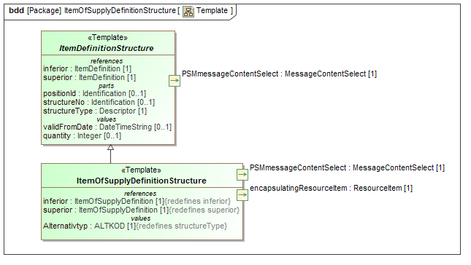Click «Template» stereotype on ItemDefinitionStructure
Viewport: 471px width, 265px height.
pyautogui.click(x=107, y=38)
